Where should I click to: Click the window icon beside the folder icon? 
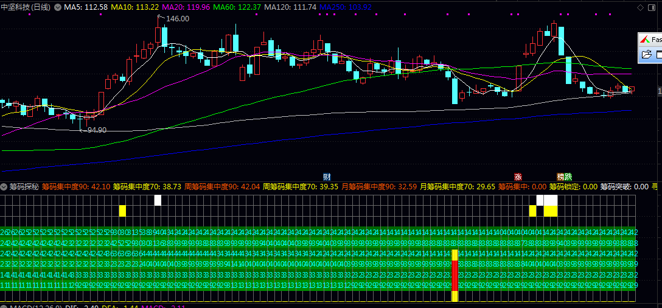(658, 54)
